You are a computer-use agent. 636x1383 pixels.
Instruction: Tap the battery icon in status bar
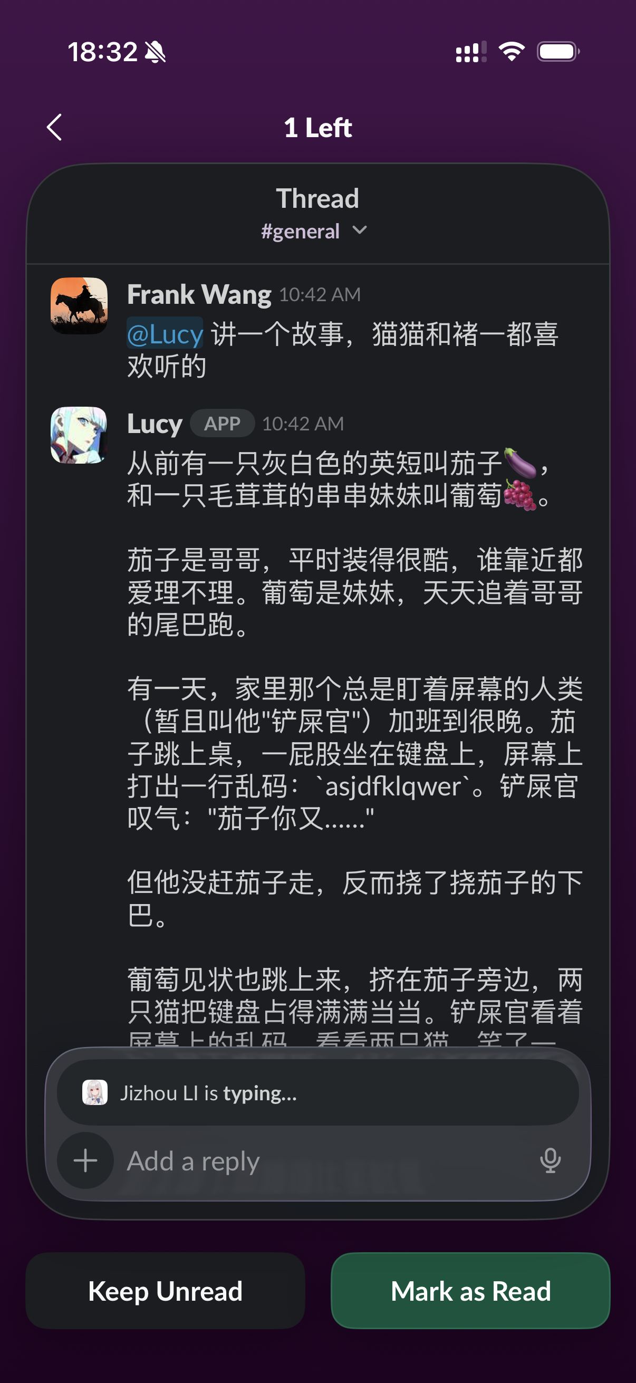(x=558, y=52)
